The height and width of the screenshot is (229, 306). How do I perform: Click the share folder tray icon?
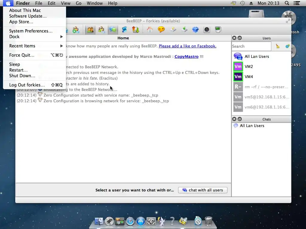[173, 30]
